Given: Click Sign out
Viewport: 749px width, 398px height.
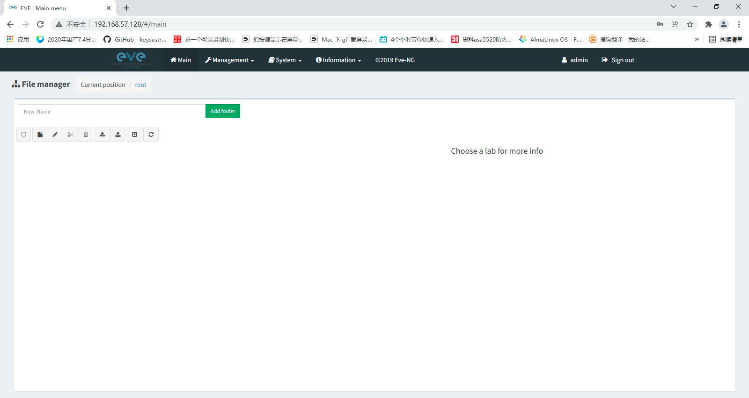Looking at the screenshot, I should (618, 60).
